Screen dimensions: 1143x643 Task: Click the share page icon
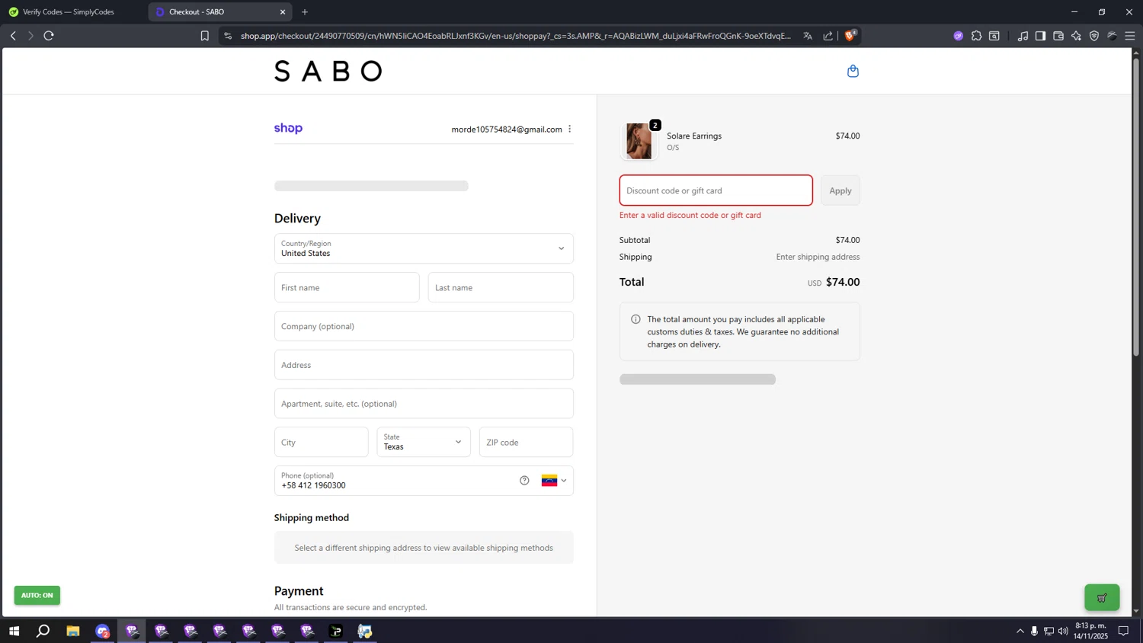click(x=828, y=36)
